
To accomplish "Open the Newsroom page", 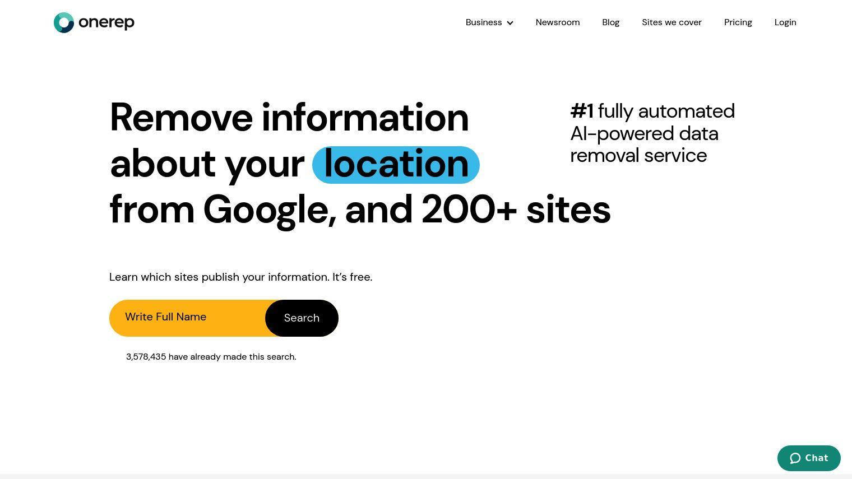I will 558,22.
